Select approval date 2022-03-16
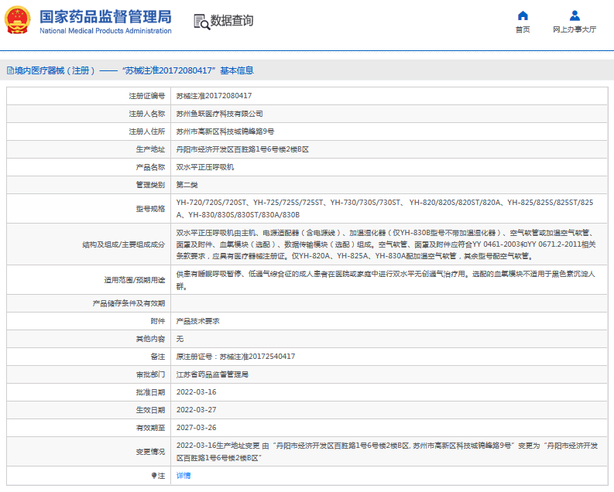Screen dimensions: 614x492 click(196, 392)
